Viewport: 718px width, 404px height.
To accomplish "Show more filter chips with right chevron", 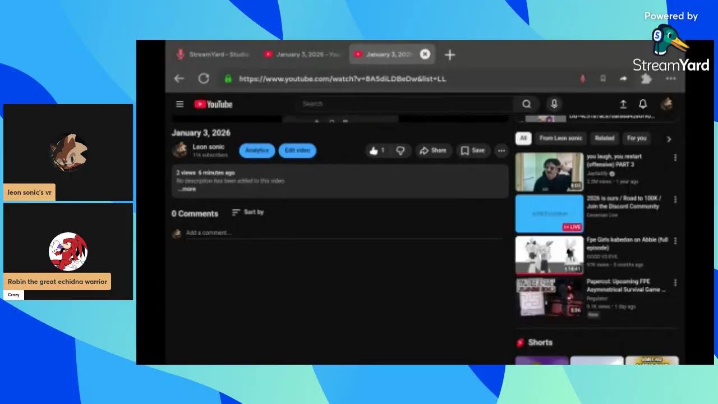I will pos(669,139).
